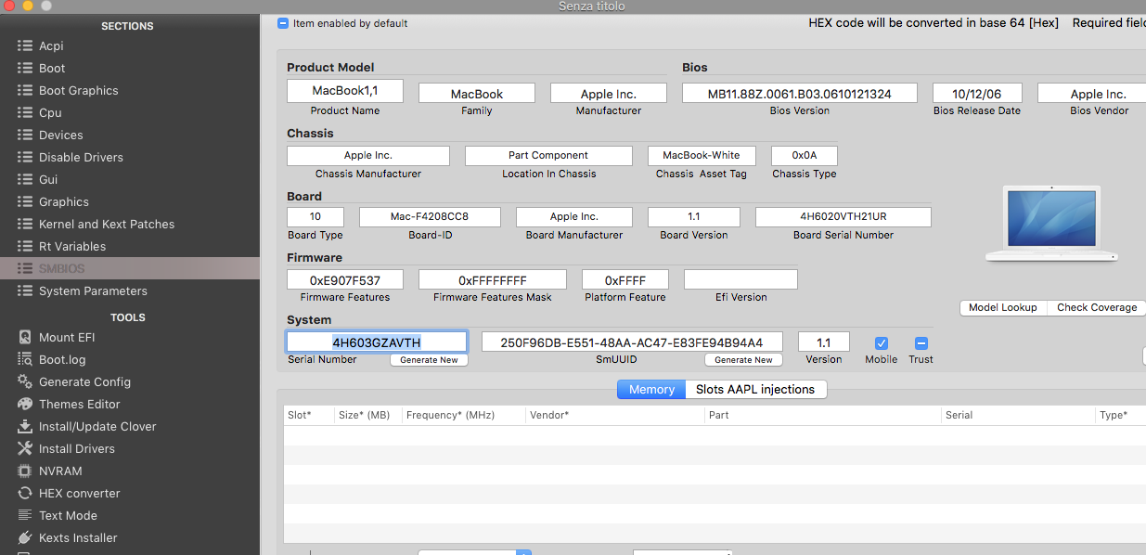Click the Product Name field MacBook1,1
Image resolution: width=1146 pixels, height=555 pixels.
click(x=345, y=91)
